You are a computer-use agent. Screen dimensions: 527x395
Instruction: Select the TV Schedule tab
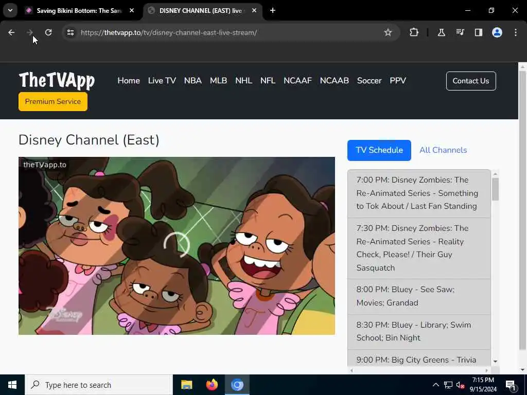(x=379, y=150)
